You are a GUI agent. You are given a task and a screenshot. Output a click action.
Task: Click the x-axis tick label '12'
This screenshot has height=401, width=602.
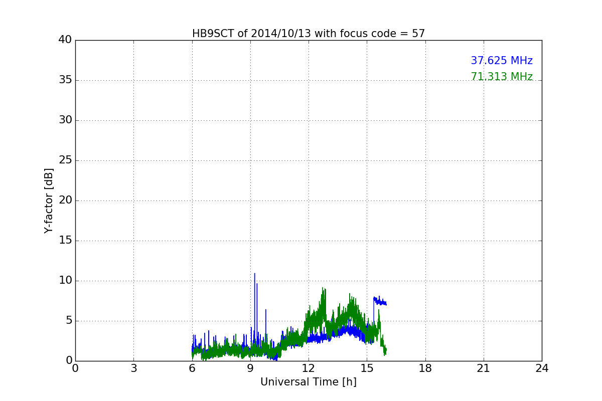pyautogui.click(x=309, y=368)
